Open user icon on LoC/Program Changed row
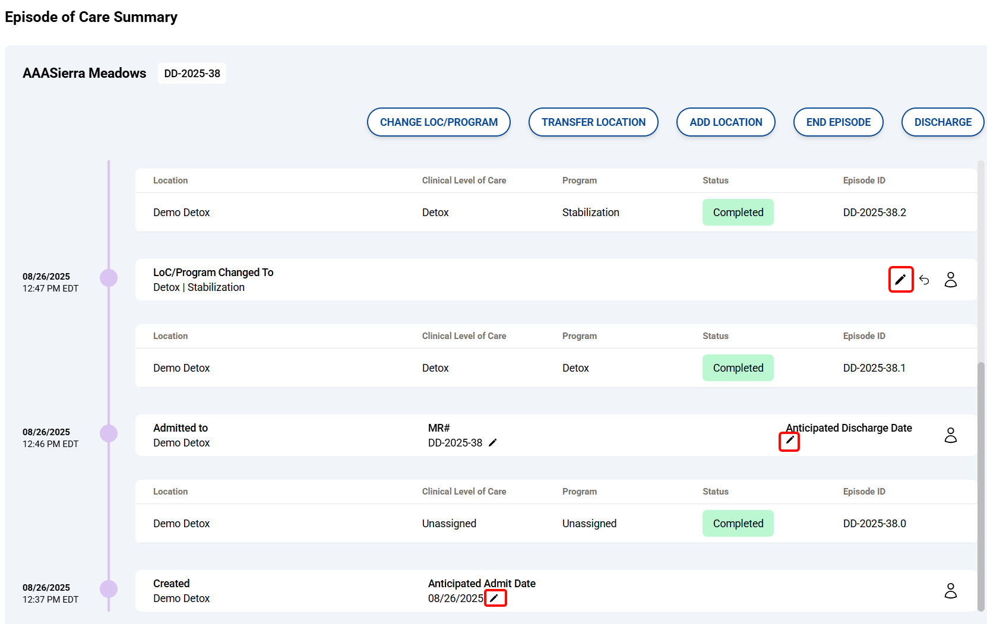The height and width of the screenshot is (624, 987). click(x=950, y=280)
